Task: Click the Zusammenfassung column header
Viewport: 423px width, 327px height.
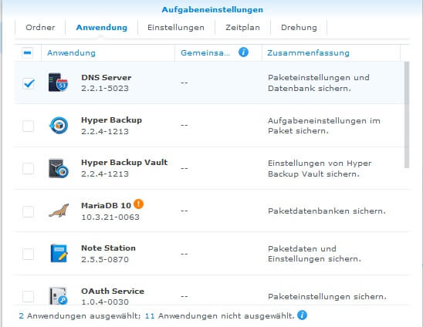Action: [331, 53]
